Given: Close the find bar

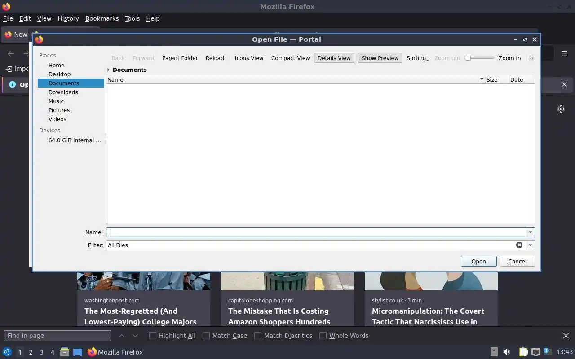Looking at the screenshot, I should tap(566, 336).
